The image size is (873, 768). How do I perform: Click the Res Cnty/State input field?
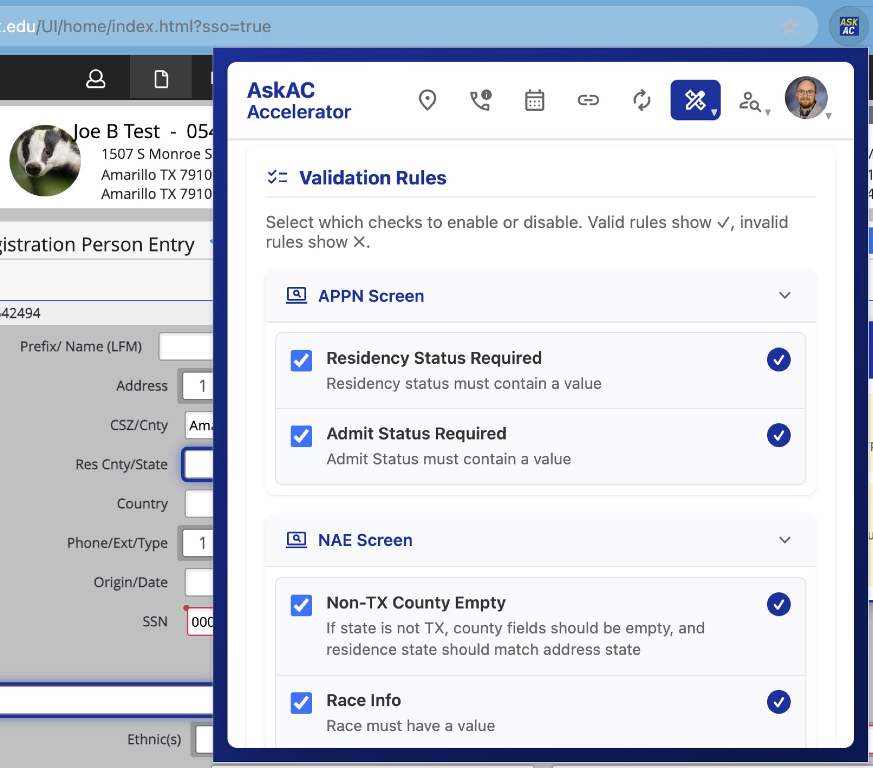198,464
